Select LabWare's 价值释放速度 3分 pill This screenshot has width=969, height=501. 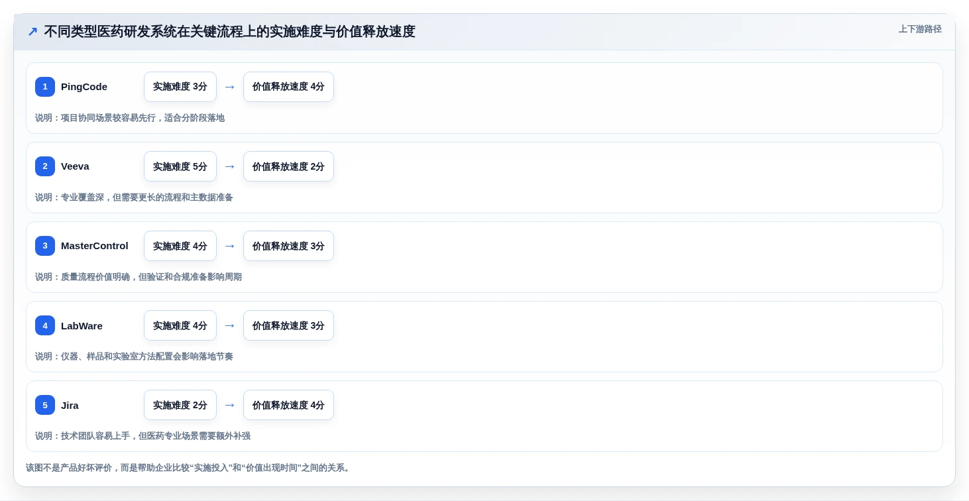click(x=288, y=325)
